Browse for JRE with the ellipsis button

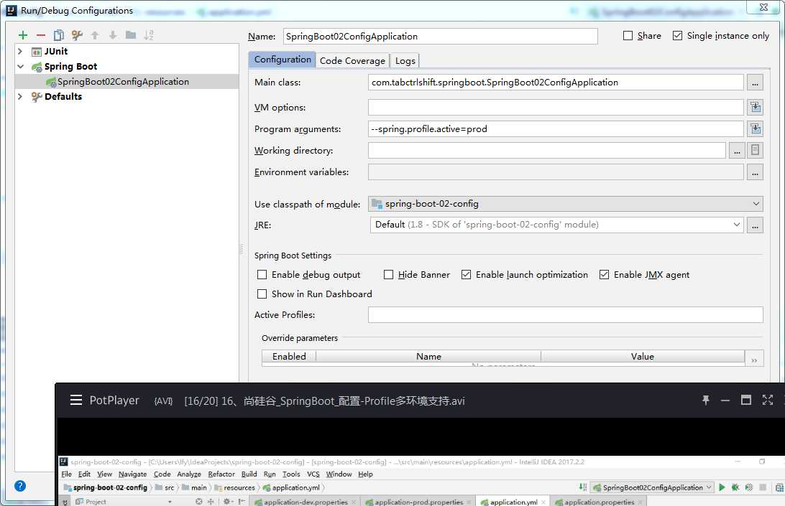click(x=755, y=225)
